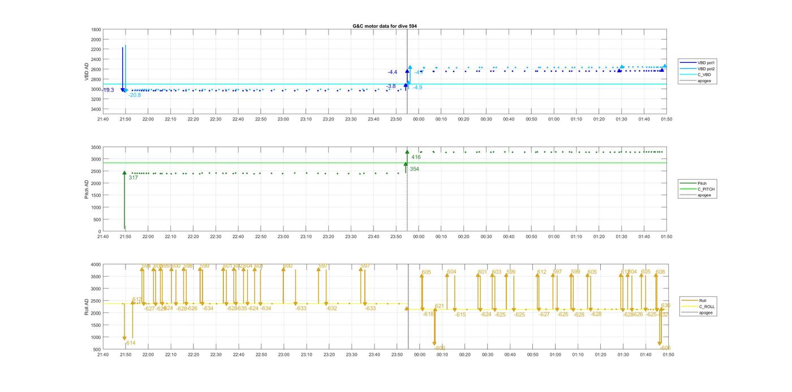Image resolution: width=792 pixels, height=392 pixels.
Task: Click the '2600' tick on VBD axis
Action: (96, 70)
